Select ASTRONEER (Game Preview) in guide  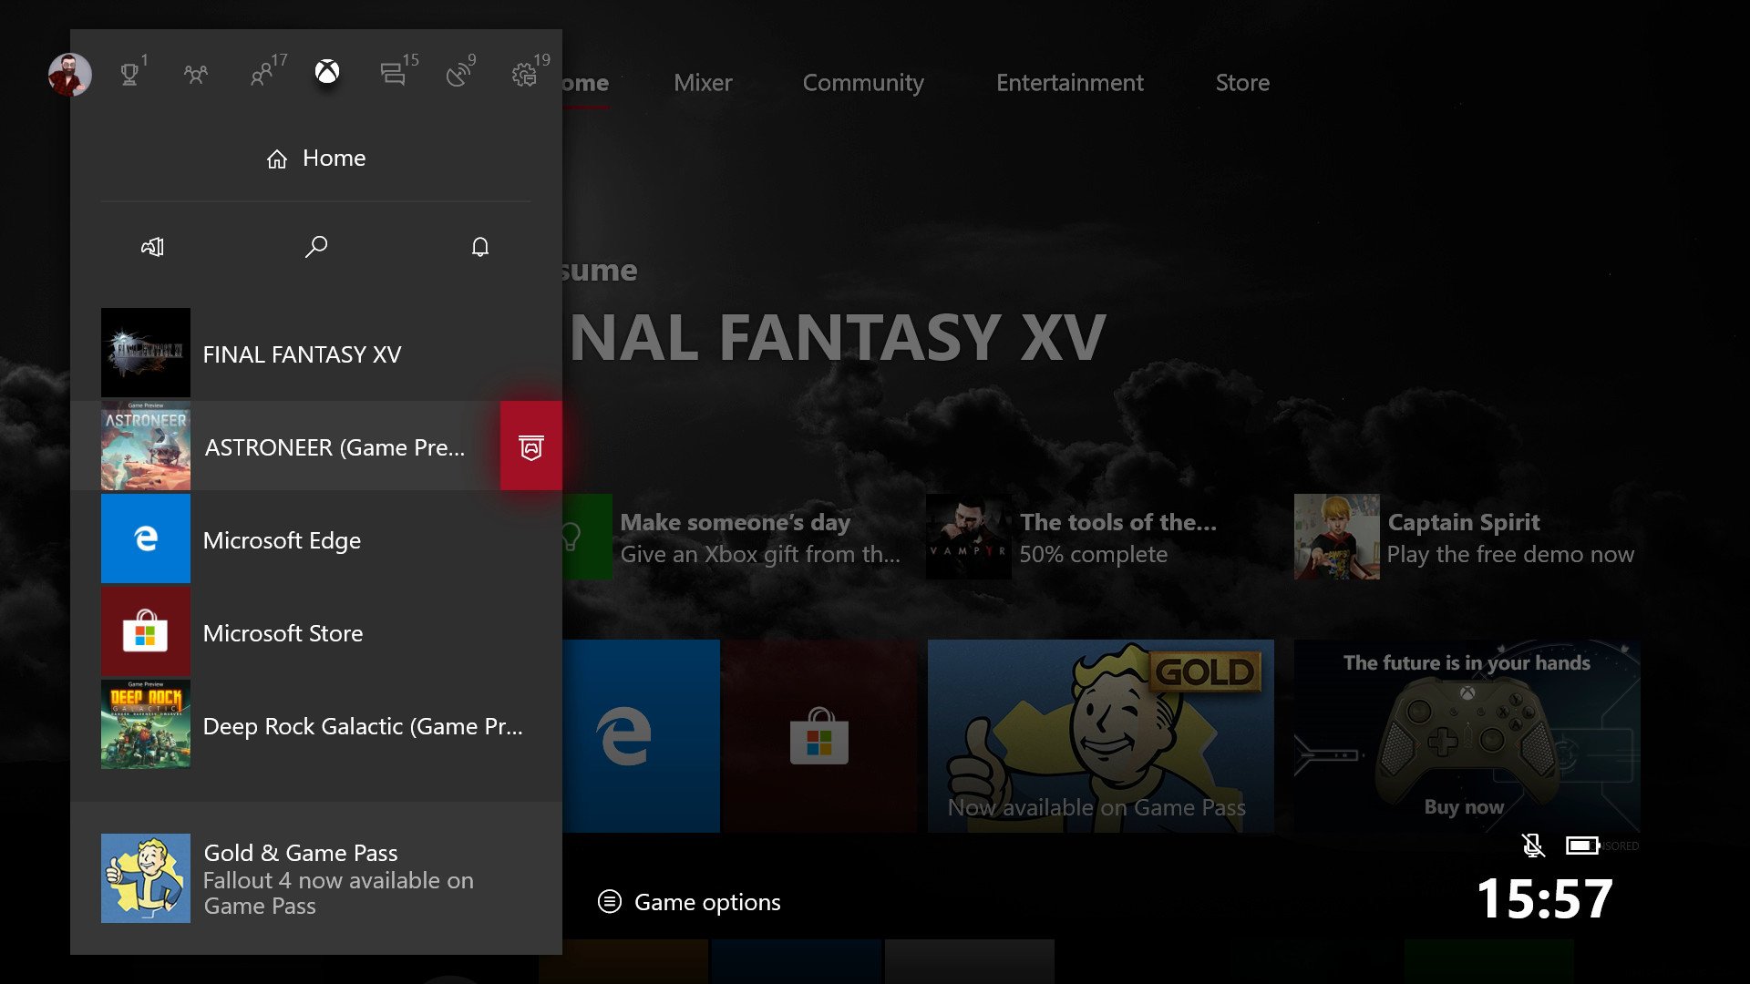[284, 446]
